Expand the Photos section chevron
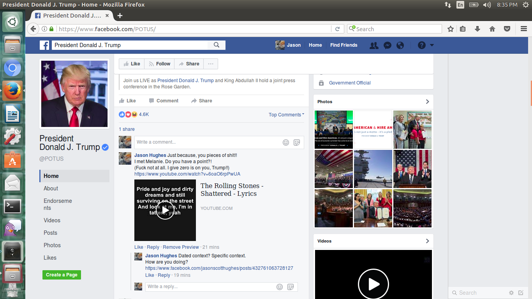This screenshot has height=299, width=532. click(x=427, y=102)
